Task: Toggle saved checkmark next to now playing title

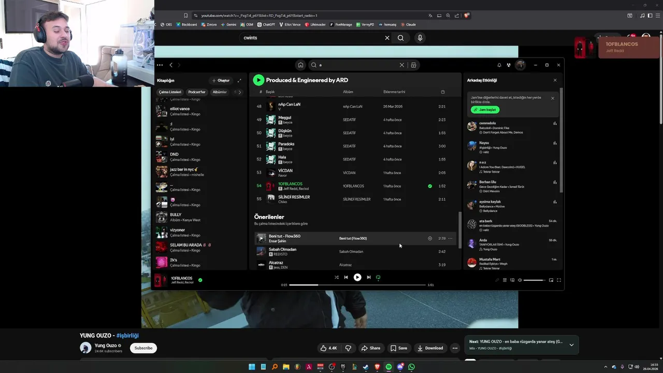Action: (x=200, y=280)
